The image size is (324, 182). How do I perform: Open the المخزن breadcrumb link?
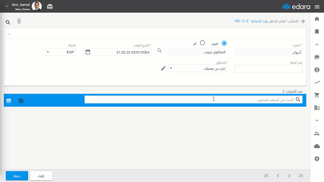(293, 21)
